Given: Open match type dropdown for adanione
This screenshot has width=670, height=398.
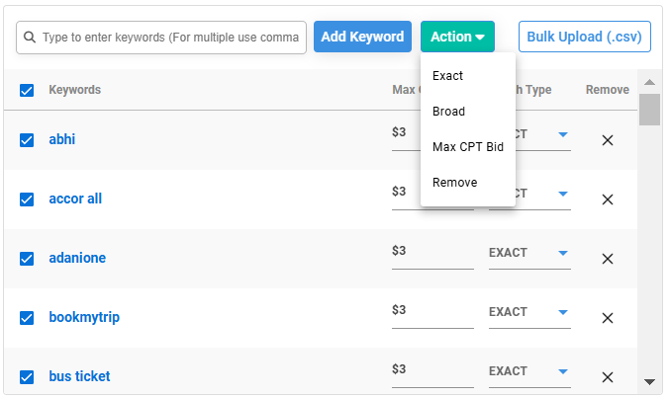Looking at the screenshot, I should point(562,253).
